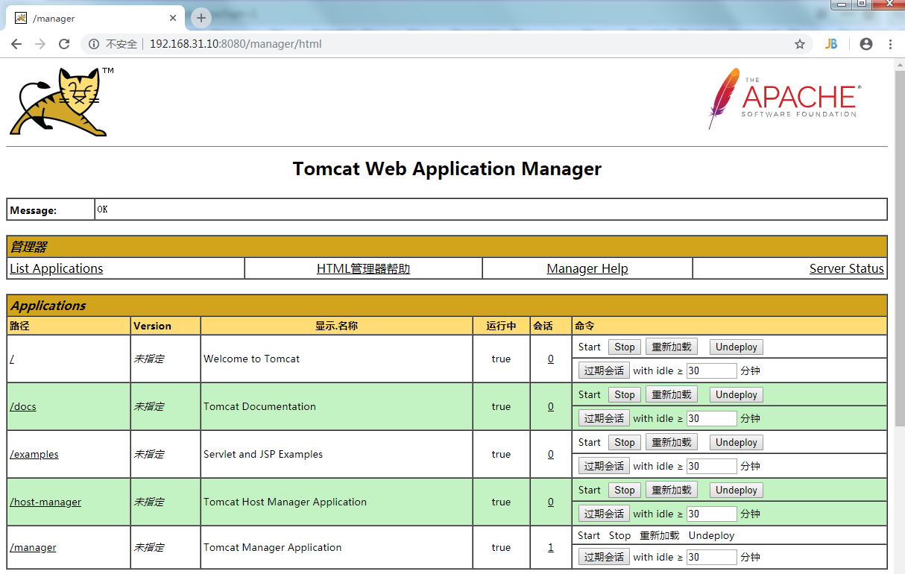Open List Applications link
The image size is (905, 574).
tap(57, 268)
